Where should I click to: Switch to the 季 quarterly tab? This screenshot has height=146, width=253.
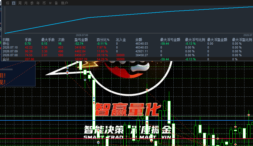(x=32, y=3)
